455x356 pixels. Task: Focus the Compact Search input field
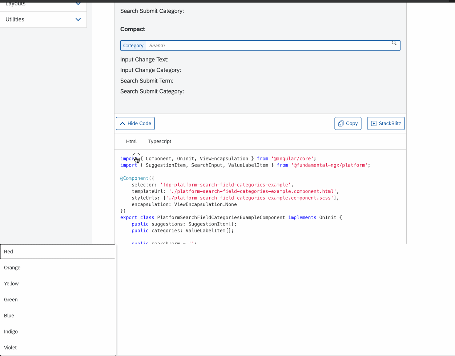268,45
